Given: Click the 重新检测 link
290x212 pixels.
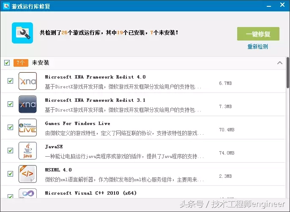Looking at the screenshot, I should point(257,46).
